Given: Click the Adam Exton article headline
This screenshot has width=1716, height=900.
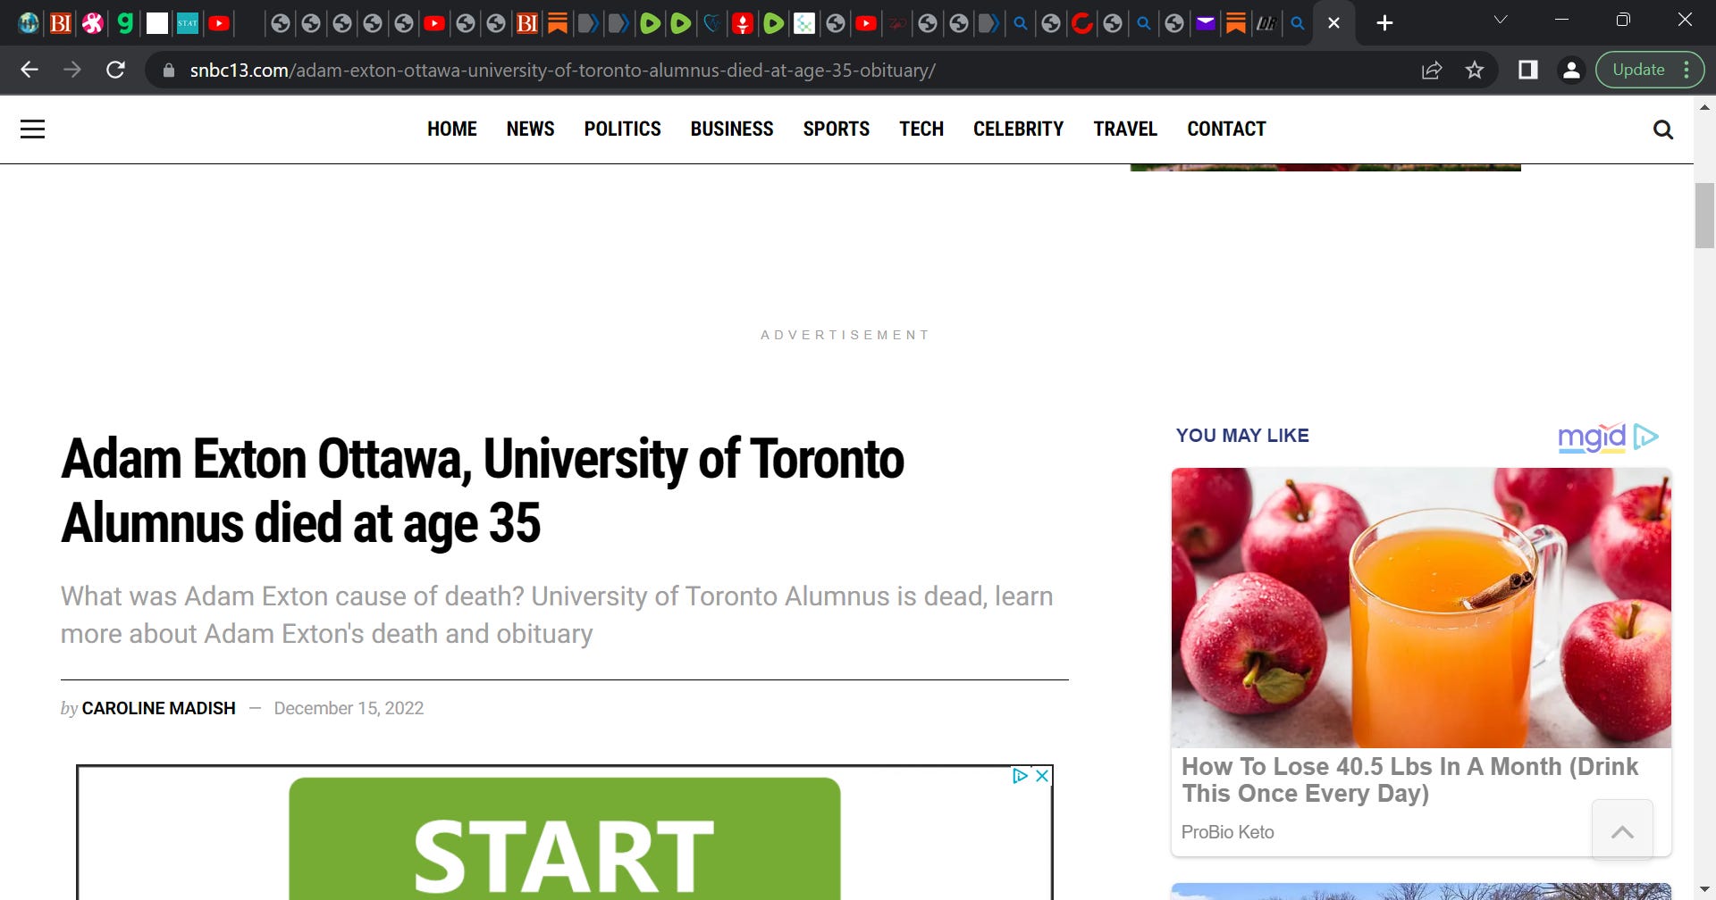Looking at the screenshot, I should (x=483, y=490).
